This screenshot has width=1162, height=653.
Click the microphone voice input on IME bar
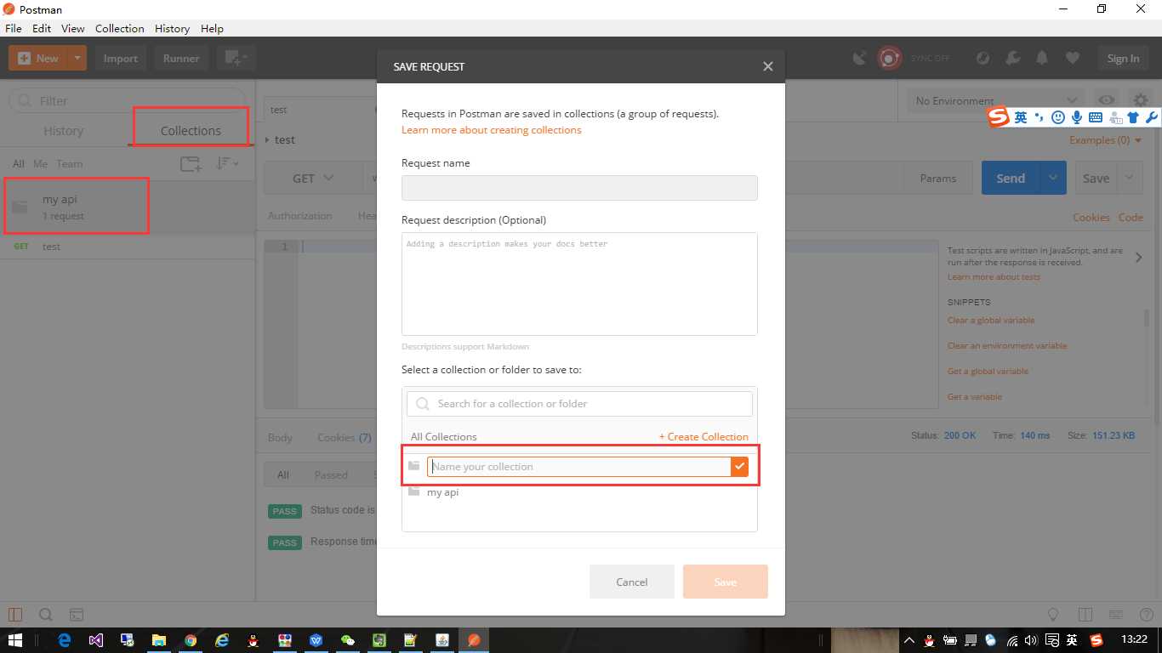(1077, 117)
